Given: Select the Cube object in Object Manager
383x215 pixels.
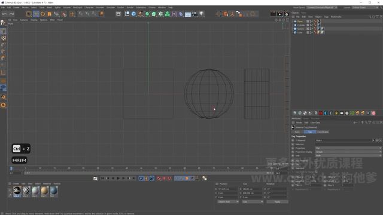Looking at the screenshot, I should (x=300, y=32).
